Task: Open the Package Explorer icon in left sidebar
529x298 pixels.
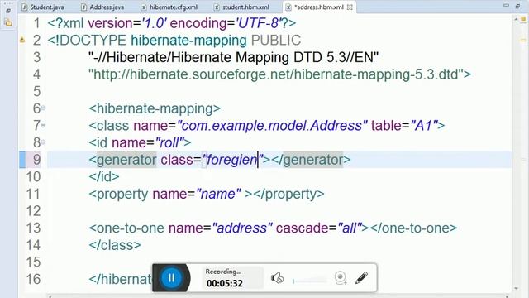Action: [x=8, y=22]
